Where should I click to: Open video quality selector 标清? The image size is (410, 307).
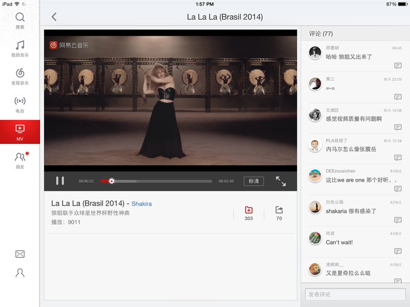(x=254, y=181)
